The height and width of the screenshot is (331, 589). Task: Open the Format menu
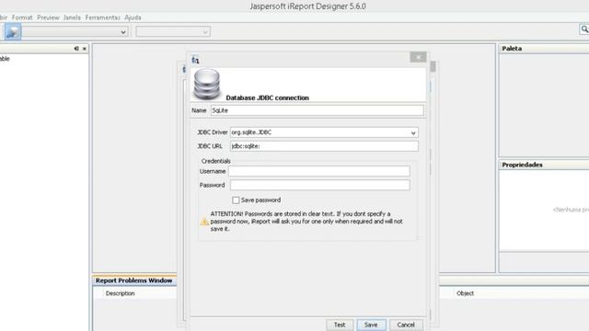[x=22, y=17]
